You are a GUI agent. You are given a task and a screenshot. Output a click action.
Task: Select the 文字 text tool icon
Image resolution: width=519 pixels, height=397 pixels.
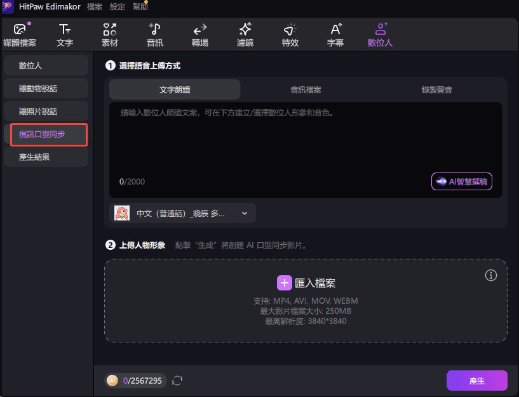click(x=65, y=34)
